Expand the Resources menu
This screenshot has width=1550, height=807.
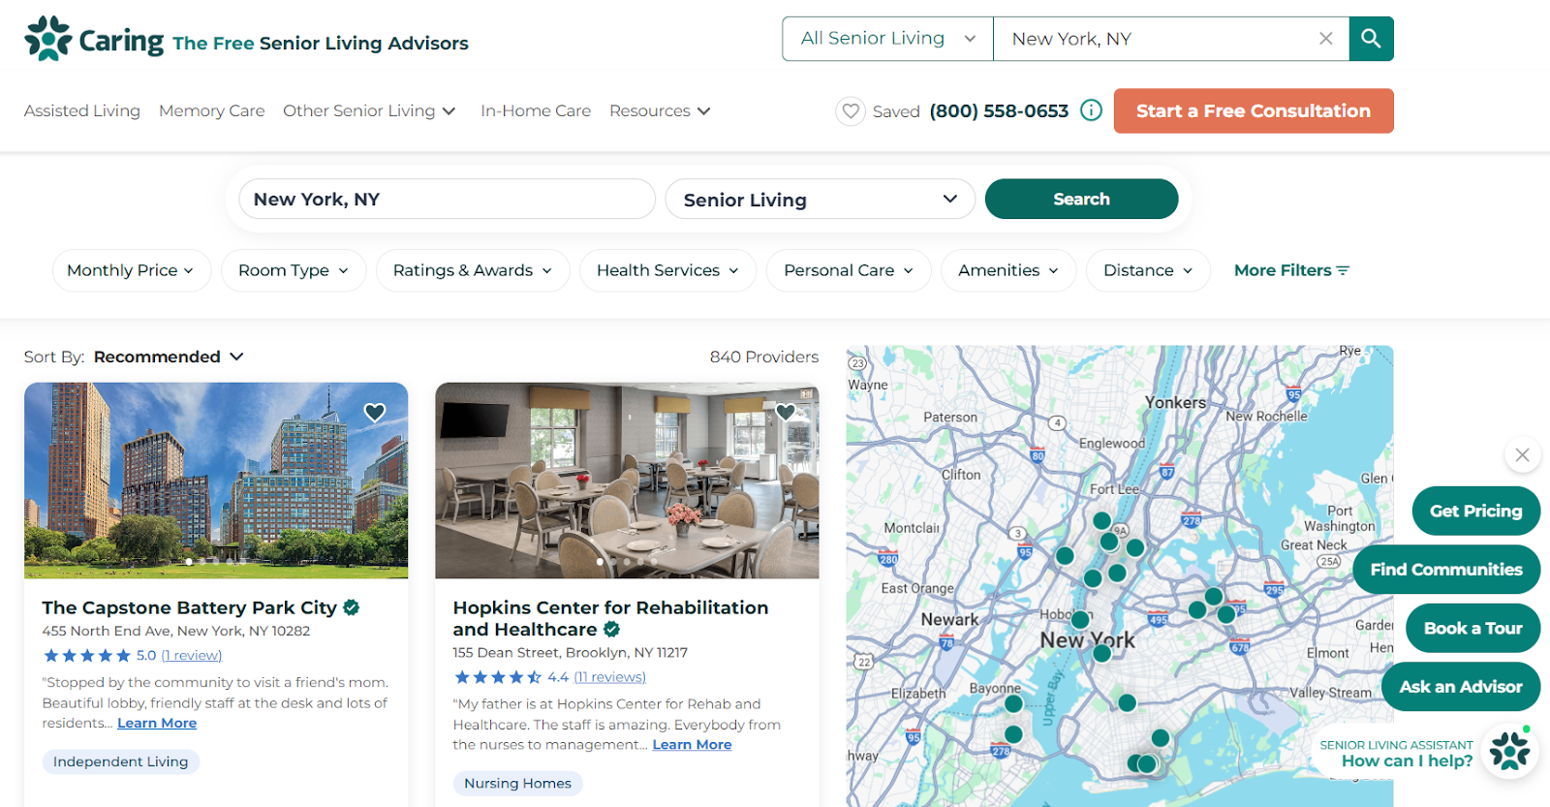660,111
